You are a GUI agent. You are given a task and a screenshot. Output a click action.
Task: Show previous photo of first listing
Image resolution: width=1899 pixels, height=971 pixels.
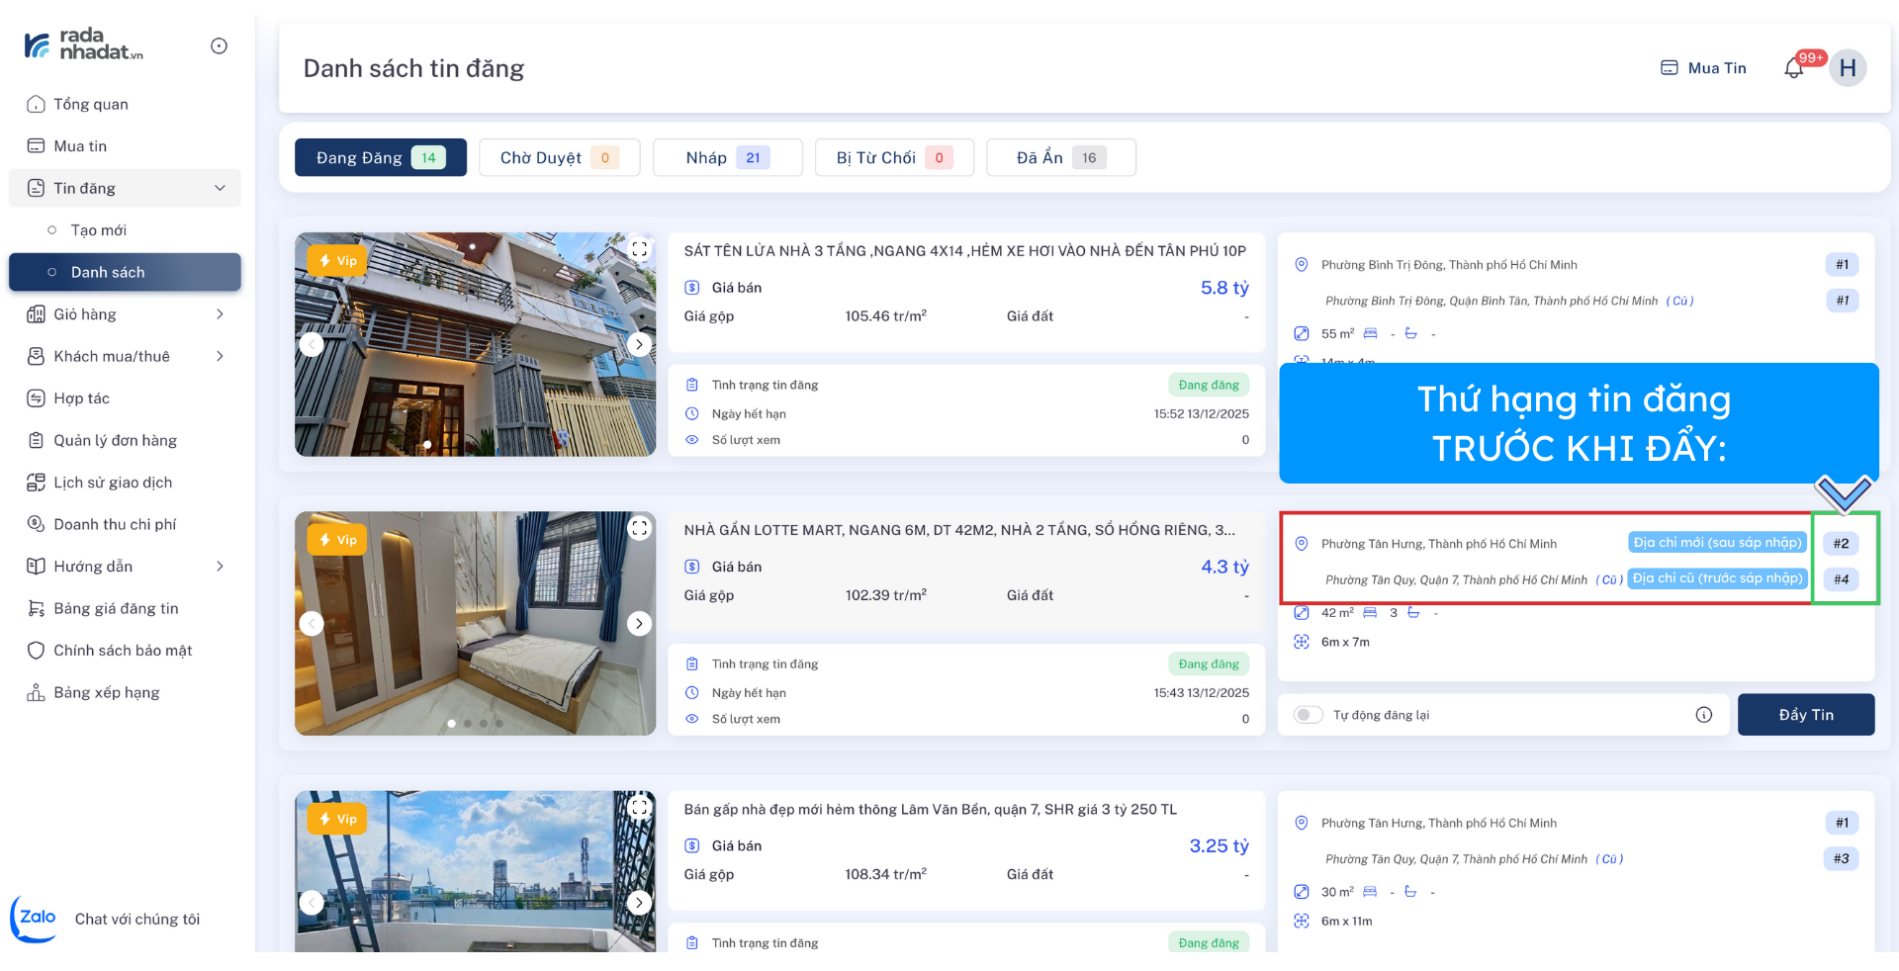click(x=312, y=344)
